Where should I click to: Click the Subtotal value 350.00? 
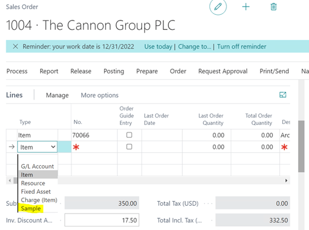tap(101, 203)
